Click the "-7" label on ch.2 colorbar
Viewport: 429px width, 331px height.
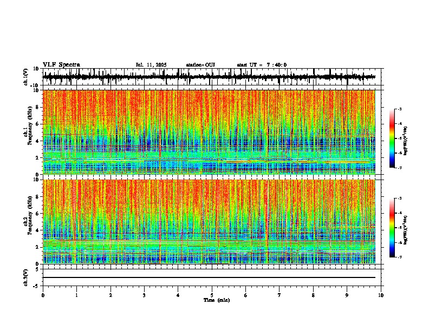click(399, 257)
